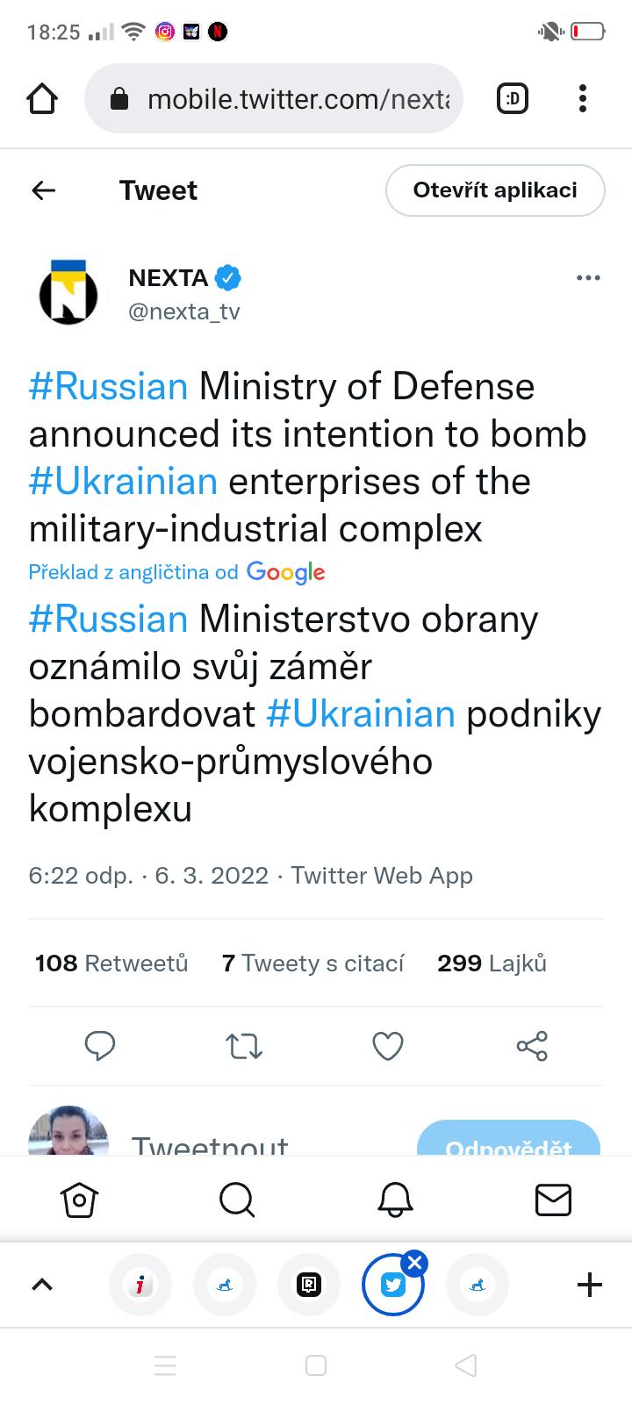Open Twitter home tab in bottom bar
This screenshot has width=632, height=1404.
79,1200
